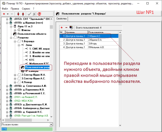
Task: Open the Файл menu
Action: tap(5, 9)
